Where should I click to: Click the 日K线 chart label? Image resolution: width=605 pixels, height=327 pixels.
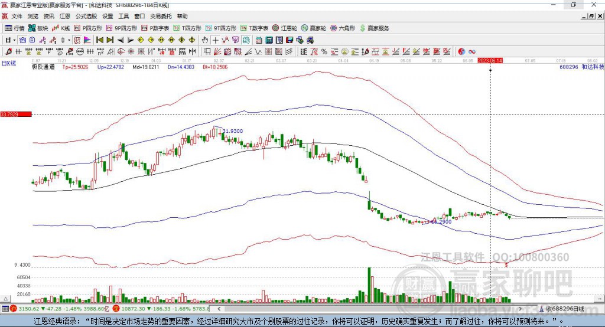(9, 63)
